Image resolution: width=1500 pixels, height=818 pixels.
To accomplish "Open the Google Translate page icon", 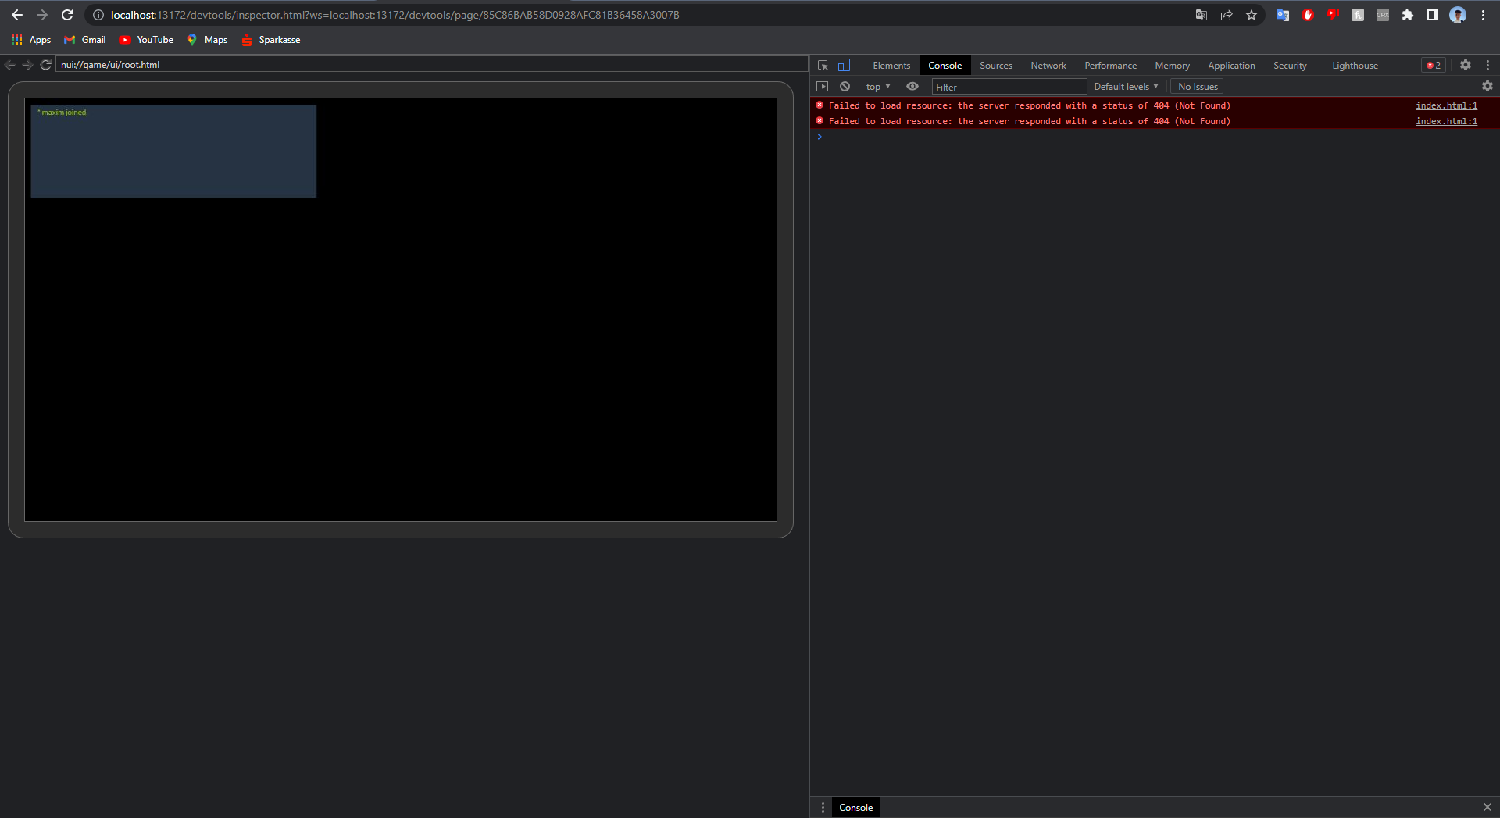I will 1201,15.
